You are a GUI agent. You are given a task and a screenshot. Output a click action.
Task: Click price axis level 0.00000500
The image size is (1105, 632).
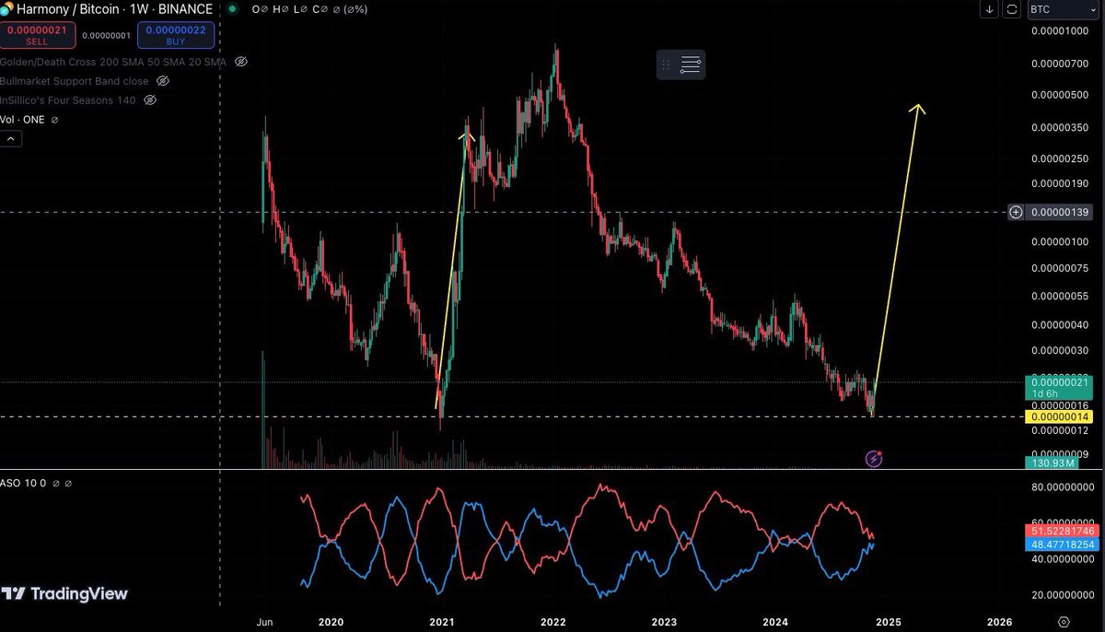point(1059,95)
